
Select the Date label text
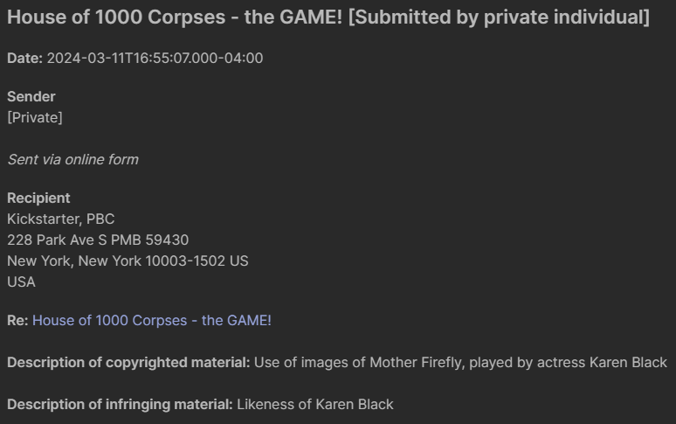point(25,59)
